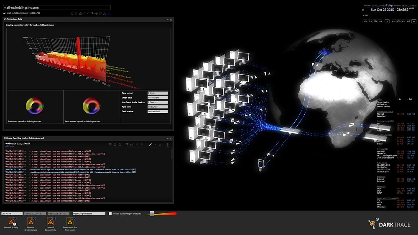Toggle Include acknowledged breaches checkbox
This screenshot has width=418, height=235.
pos(110,213)
